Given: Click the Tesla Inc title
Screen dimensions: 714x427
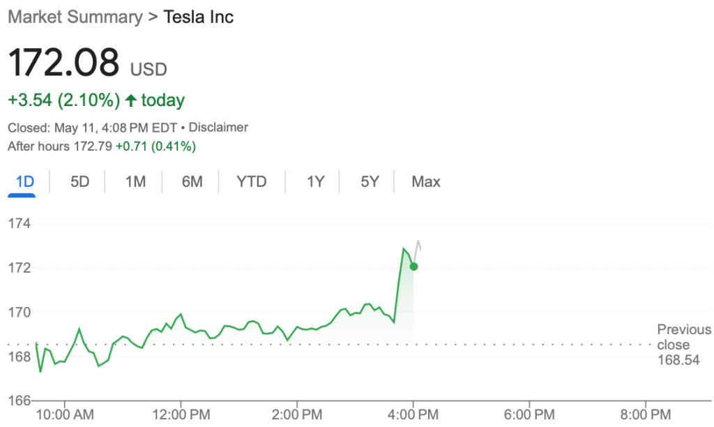Looking at the screenshot, I should click(198, 17).
